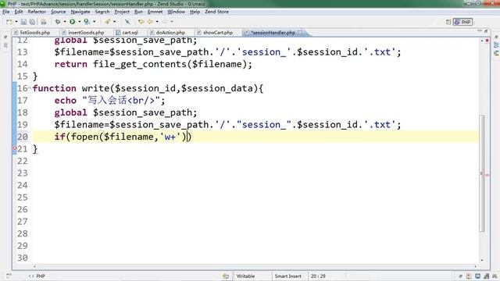Click the Forward navigation arrow icon
The image size is (500, 281).
[x=165, y=22]
